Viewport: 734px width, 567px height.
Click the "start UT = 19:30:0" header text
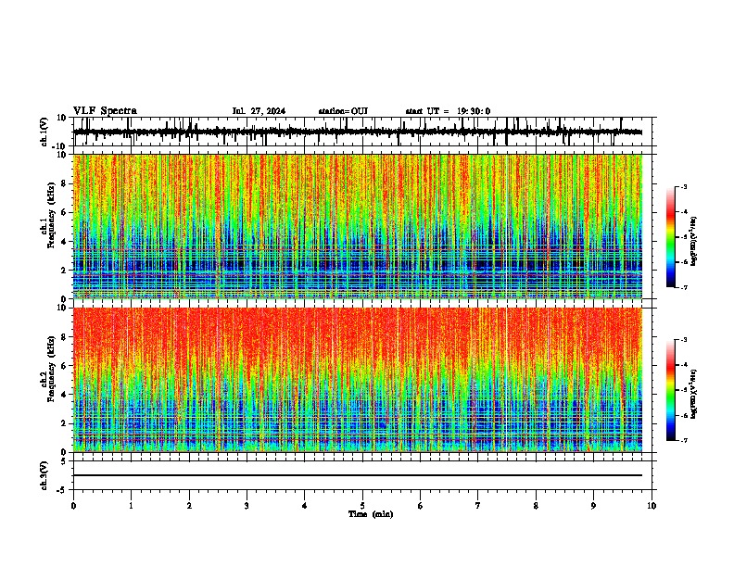(448, 111)
